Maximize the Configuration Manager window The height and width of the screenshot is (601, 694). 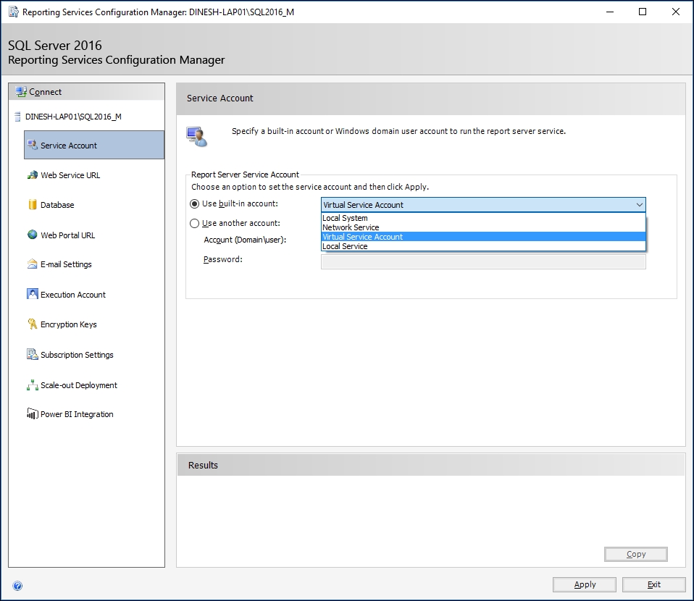coord(643,12)
